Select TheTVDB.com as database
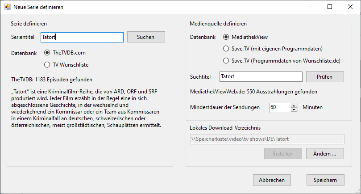 47,53
